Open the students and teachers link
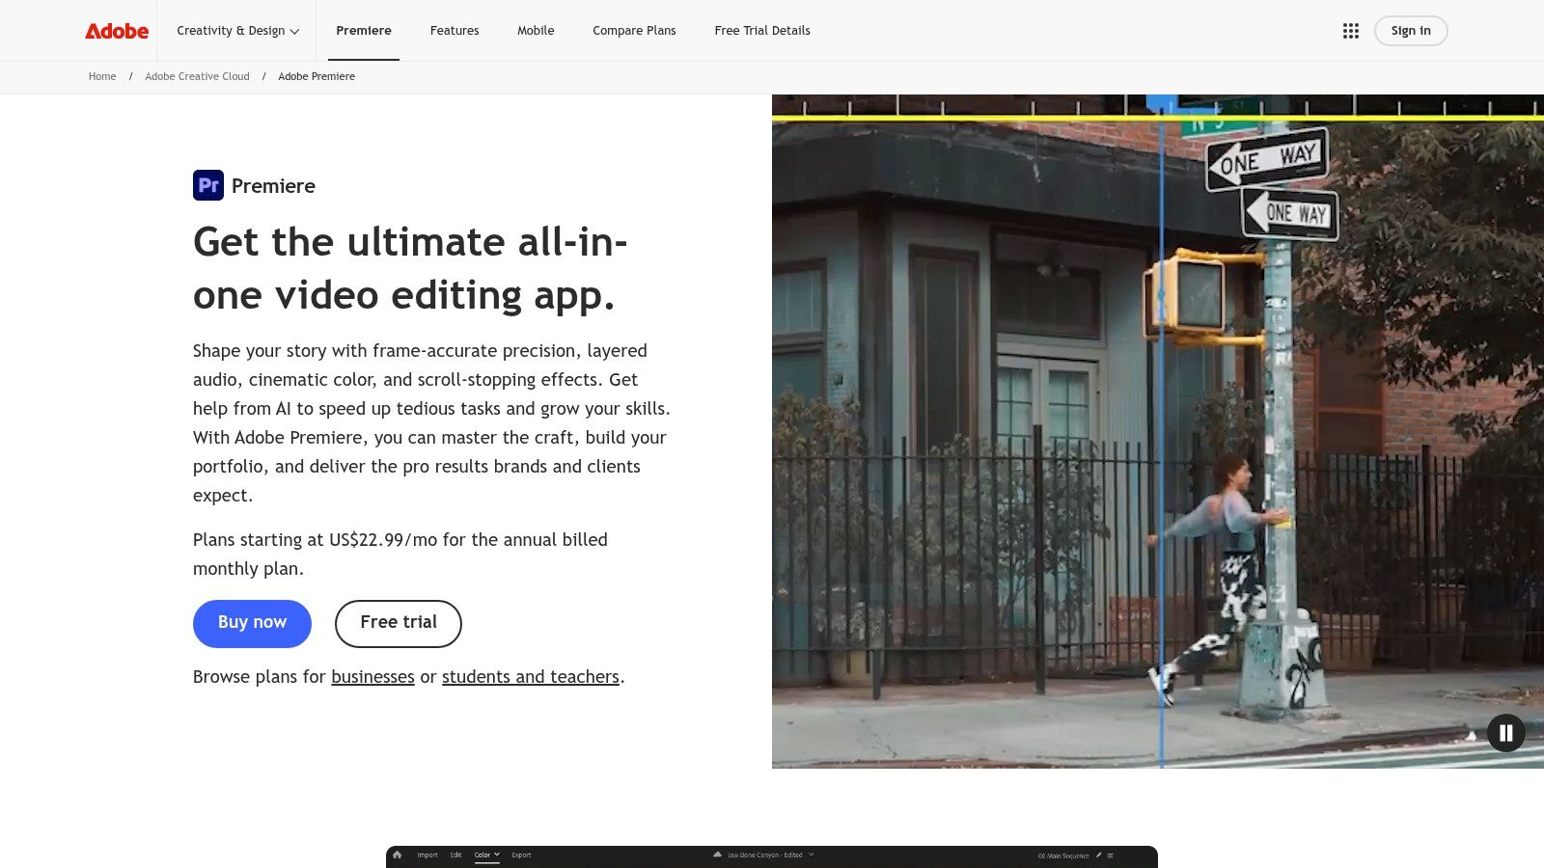Image resolution: width=1544 pixels, height=868 pixels. coord(531,677)
